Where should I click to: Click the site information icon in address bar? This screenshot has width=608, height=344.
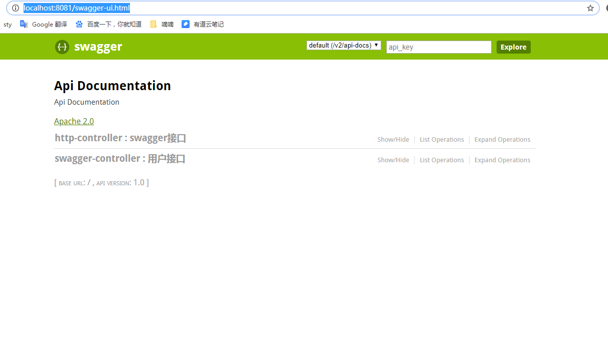(x=16, y=8)
